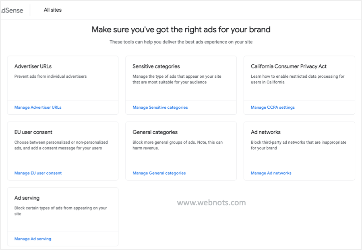Click the "These tools can help you" subtitle

coord(181,42)
